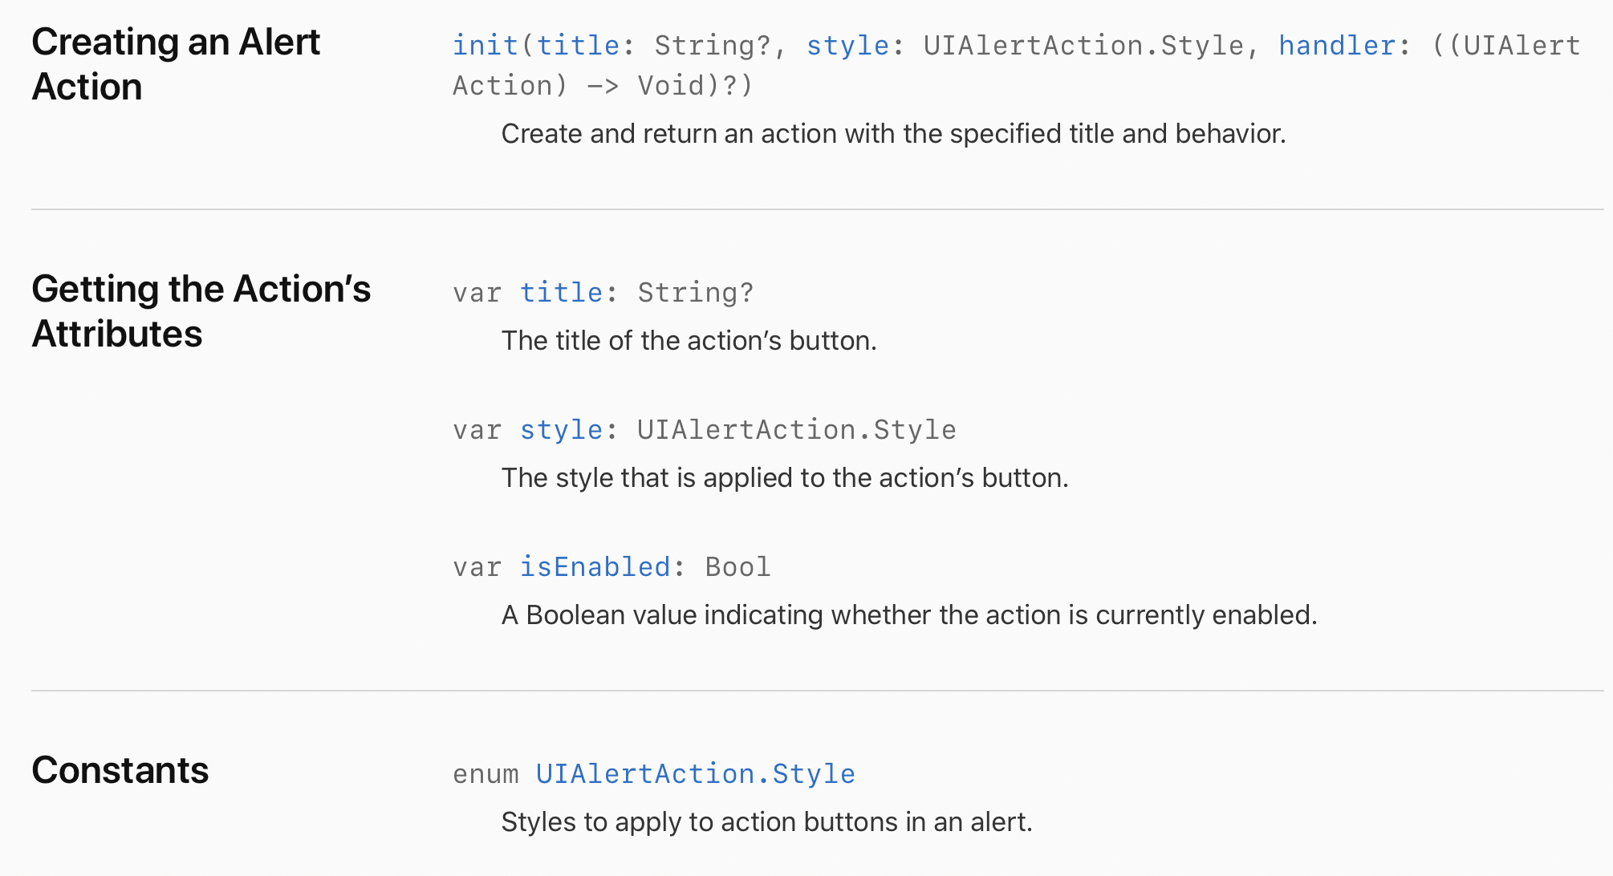Click 'The style that is applied' description
The width and height of the screenshot is (1613, 876).
785,477
